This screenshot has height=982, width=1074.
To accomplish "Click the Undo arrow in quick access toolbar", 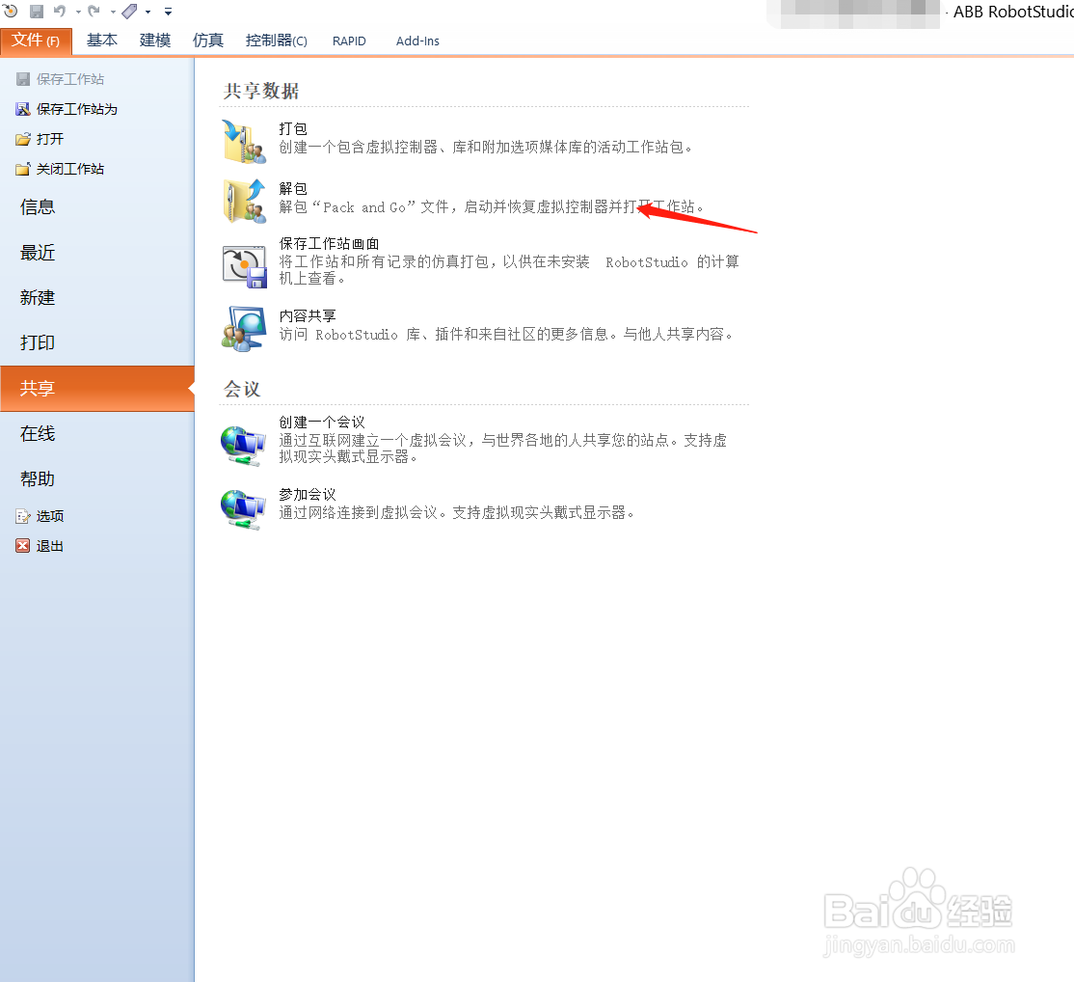I will tap(61, 11).
